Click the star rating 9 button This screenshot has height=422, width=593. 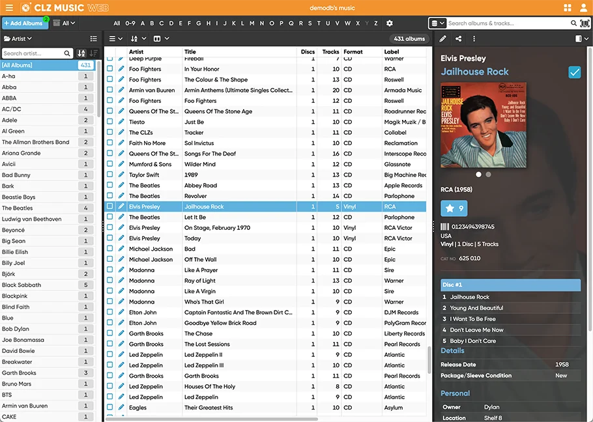tap(454, 208)
